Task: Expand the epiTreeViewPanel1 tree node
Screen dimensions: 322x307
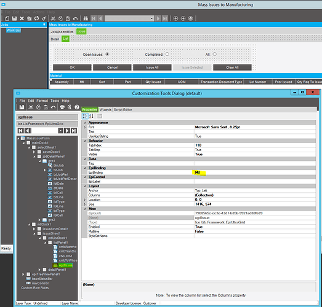Action: click(23, 274)
